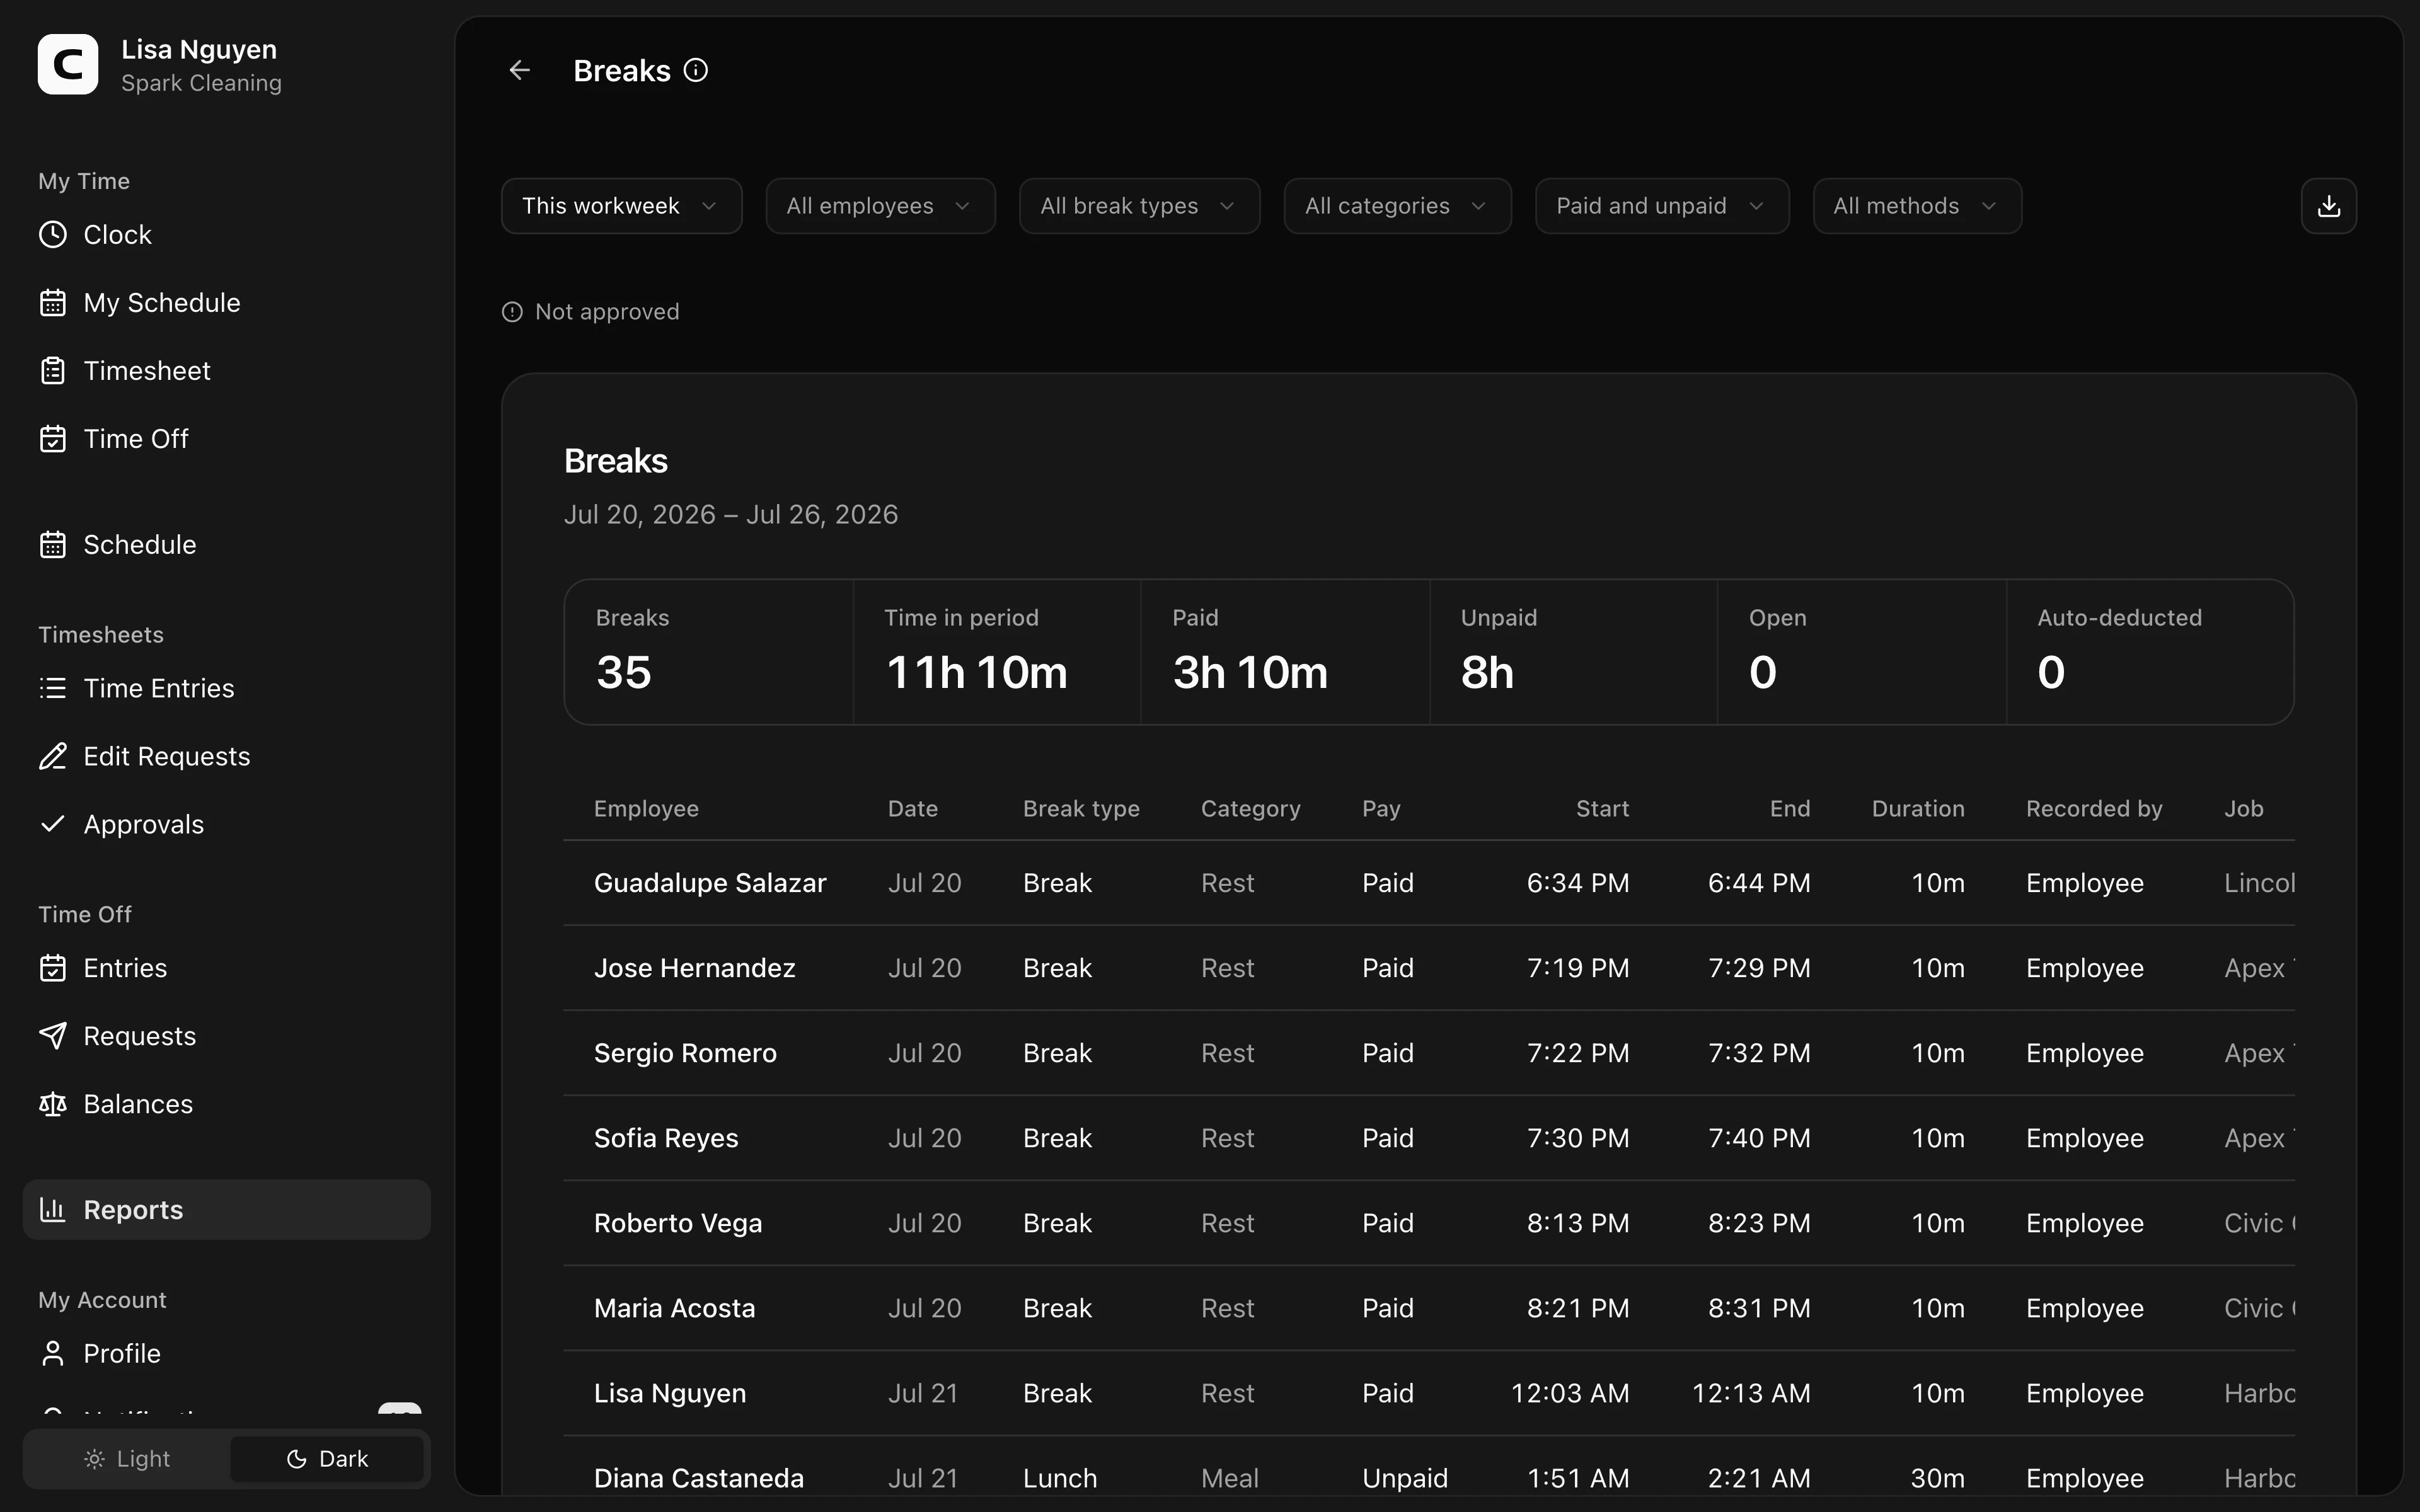Click the Approvals checkmark icon

point(53,825)
